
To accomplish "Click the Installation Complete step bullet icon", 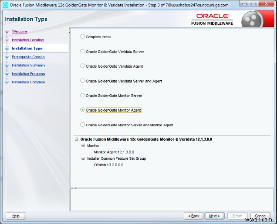I will (7, 82).
